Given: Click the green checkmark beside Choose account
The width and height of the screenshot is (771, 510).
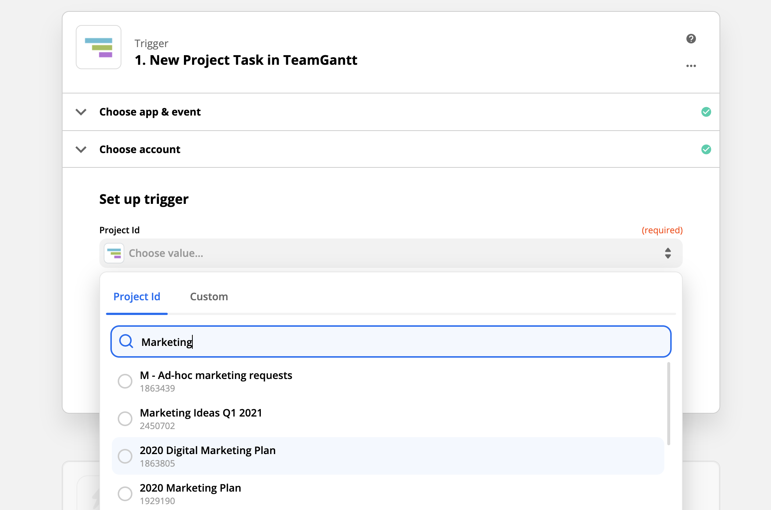Looking at the screenshot, I should tap(706, 149).
